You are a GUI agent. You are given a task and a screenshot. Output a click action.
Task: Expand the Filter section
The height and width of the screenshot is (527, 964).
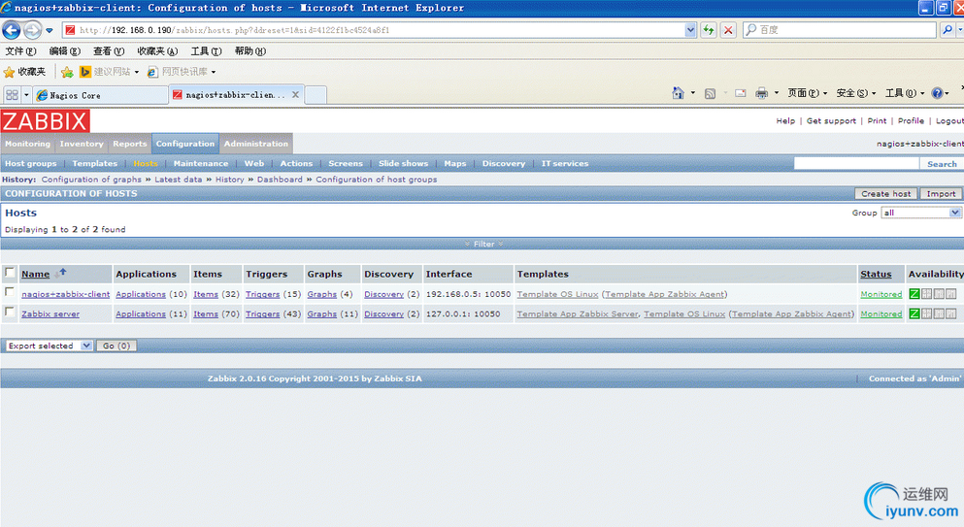[x=483, y=245]
